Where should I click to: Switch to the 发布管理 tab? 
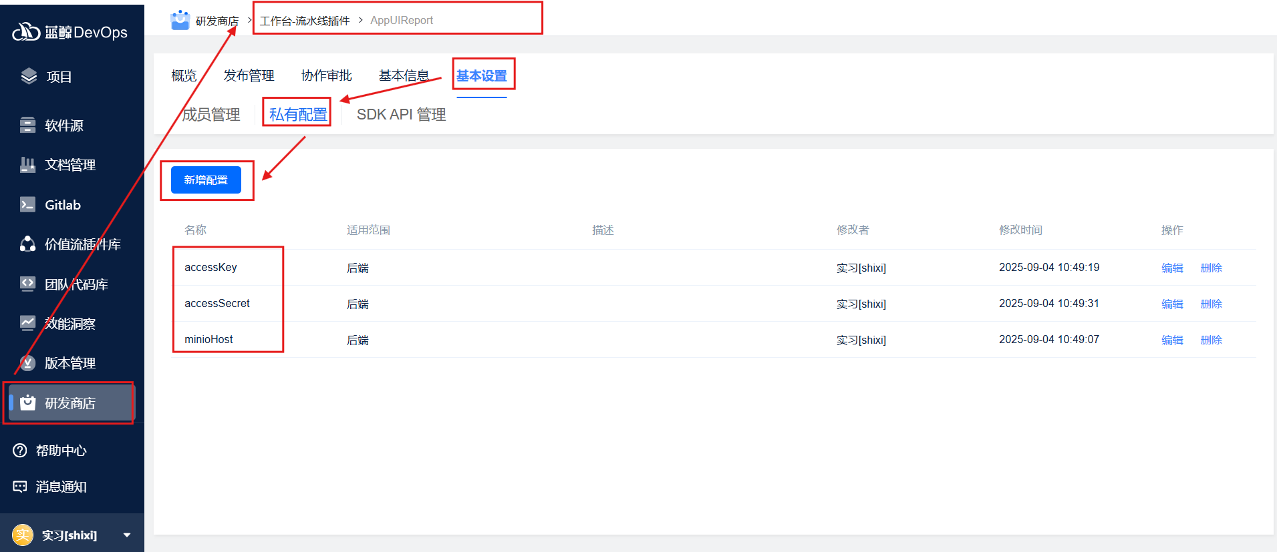pyautogui.click(x=249, y=75)
